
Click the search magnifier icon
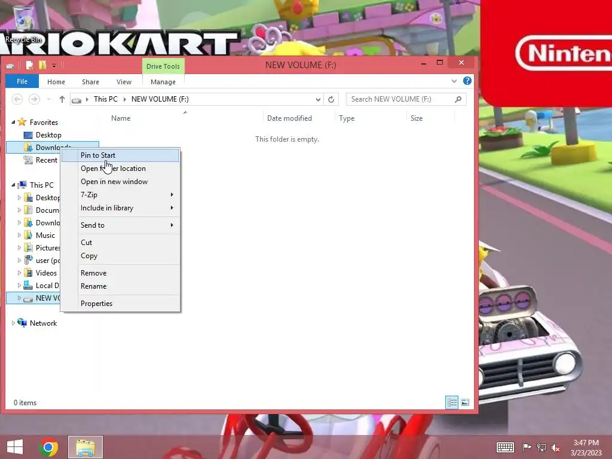pos(458,99)
